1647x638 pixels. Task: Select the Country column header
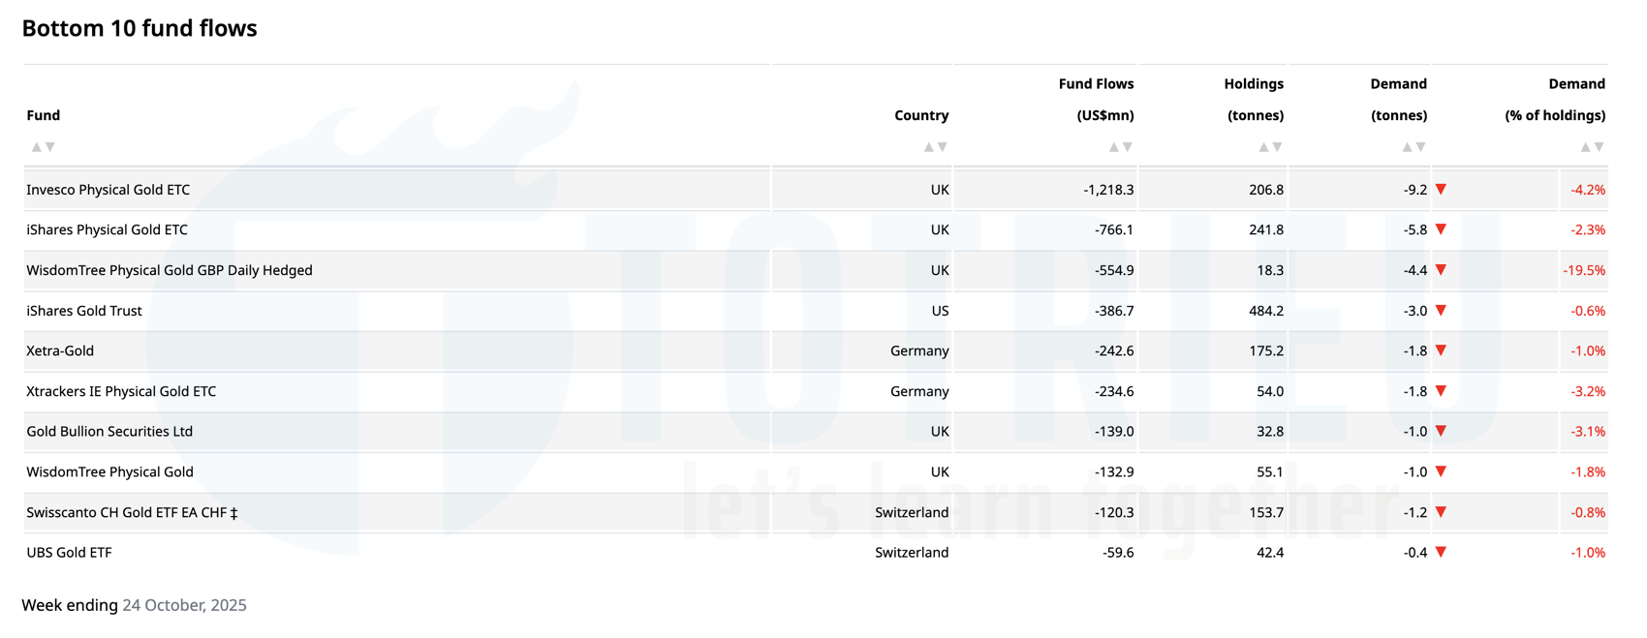pos(921,114)
